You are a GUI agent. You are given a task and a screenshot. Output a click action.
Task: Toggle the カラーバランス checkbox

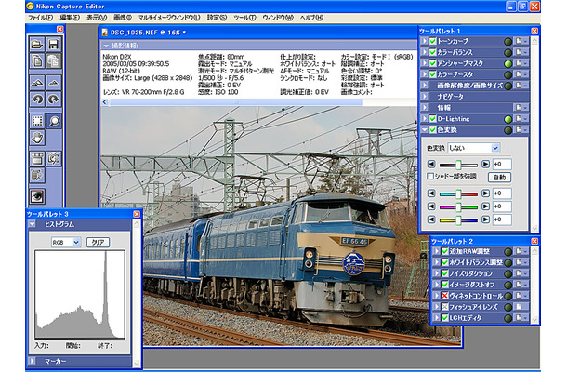click(x=432, y=52)
